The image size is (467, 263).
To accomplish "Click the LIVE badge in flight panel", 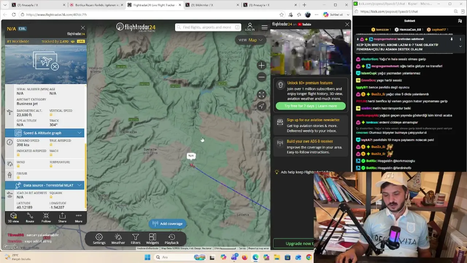I will tap(81, 41).
